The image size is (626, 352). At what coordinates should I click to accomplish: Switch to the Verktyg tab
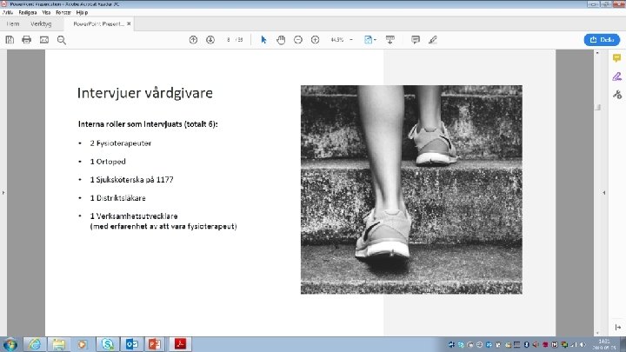41,24
